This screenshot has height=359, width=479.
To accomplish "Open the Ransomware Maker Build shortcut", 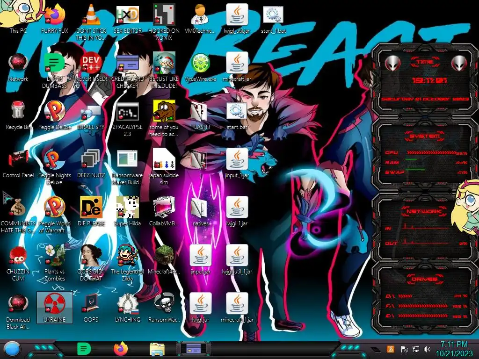I will click(128, 167).
